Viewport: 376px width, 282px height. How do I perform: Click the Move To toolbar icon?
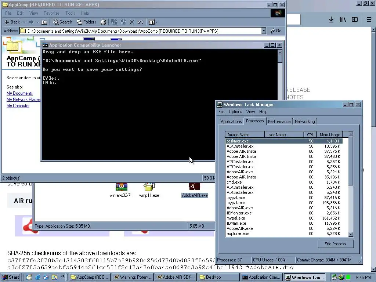click(114, 22)
